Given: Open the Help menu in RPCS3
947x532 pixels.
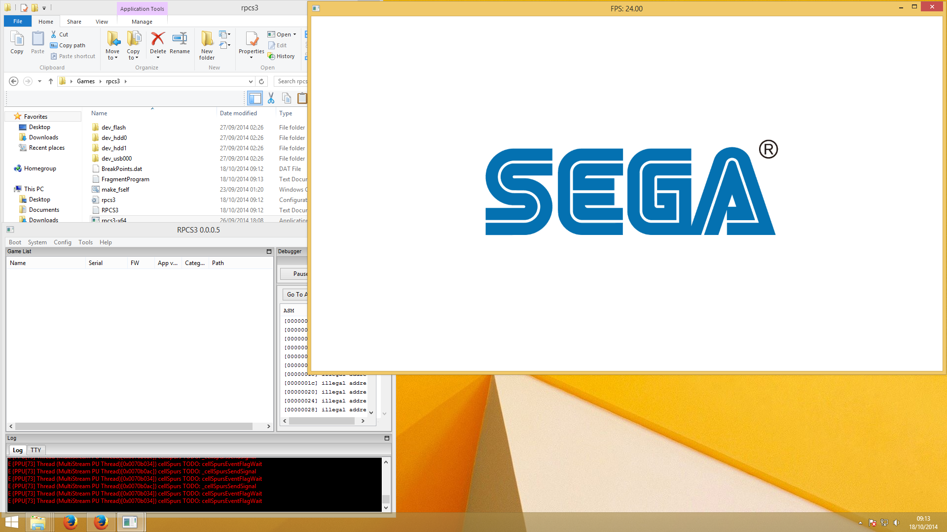Looking at the screenshot, I should [106, 242].
